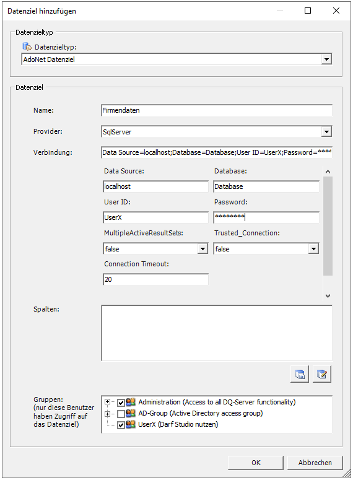Click the Administration group users icon
The width and height of the screenshot is (353, 480).
tap(131, 402)
